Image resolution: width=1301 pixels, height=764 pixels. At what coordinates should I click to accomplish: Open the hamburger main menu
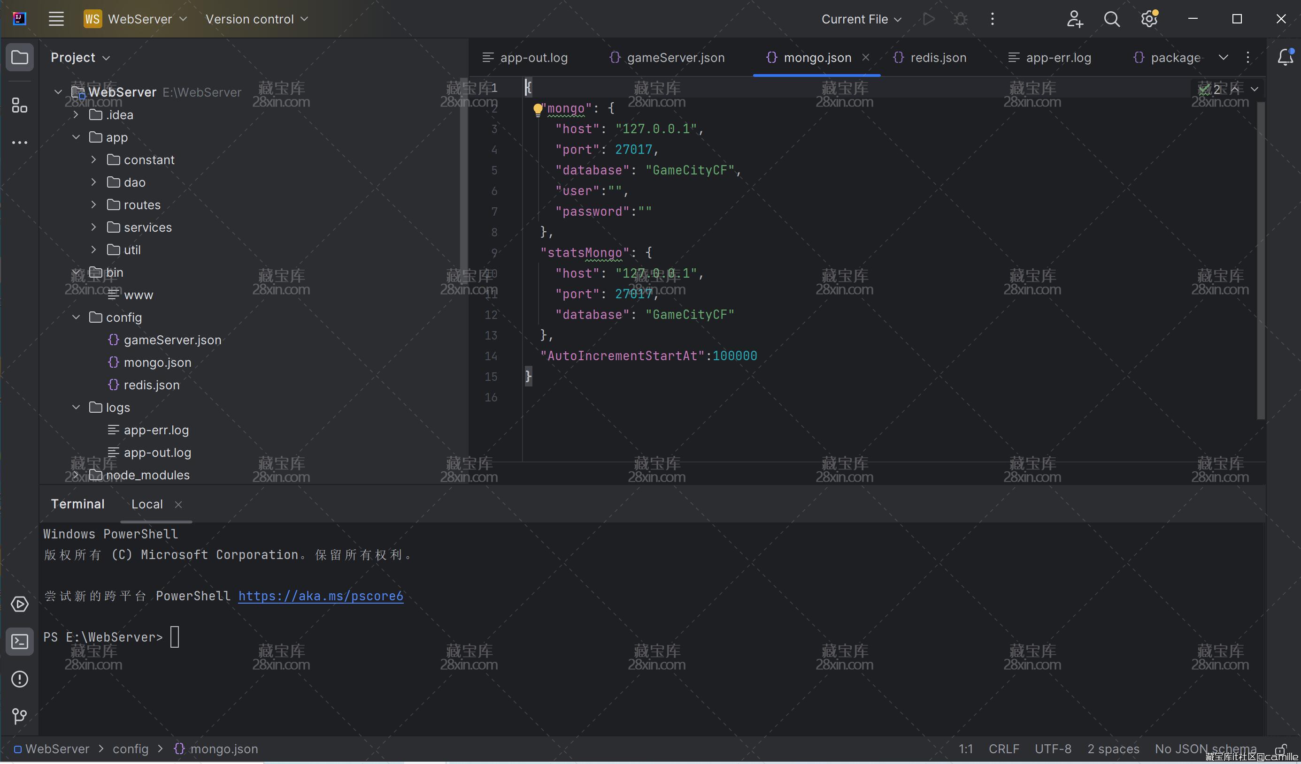[56, 19]
